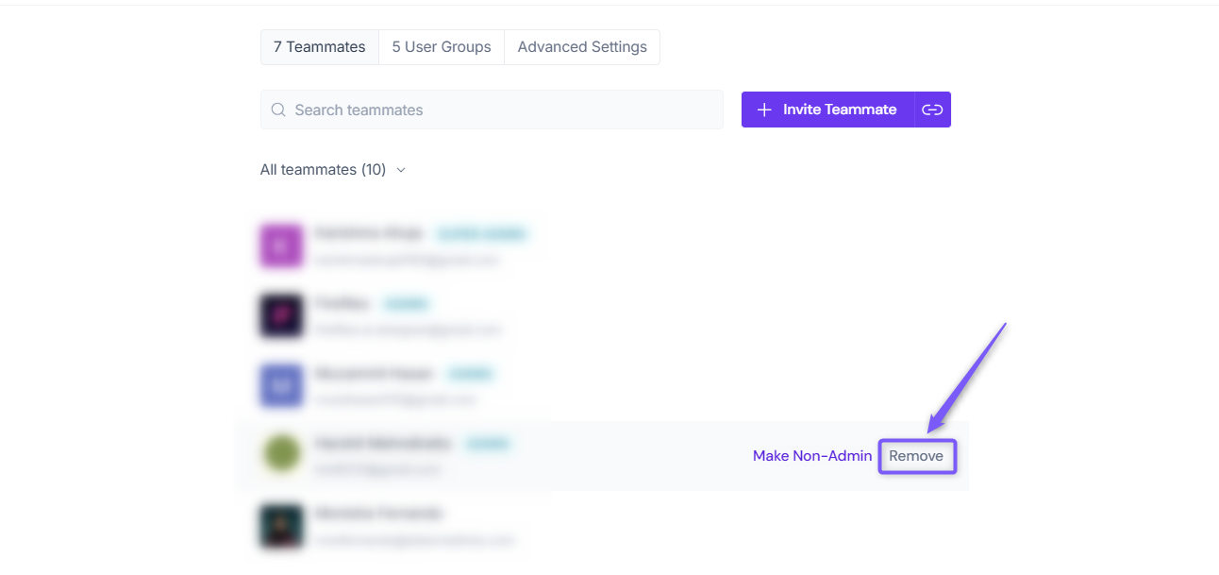This screenshot has height=575, width=1219.
Task: Click the role badge next to the first teammate
Action: (x=482, y=233)
